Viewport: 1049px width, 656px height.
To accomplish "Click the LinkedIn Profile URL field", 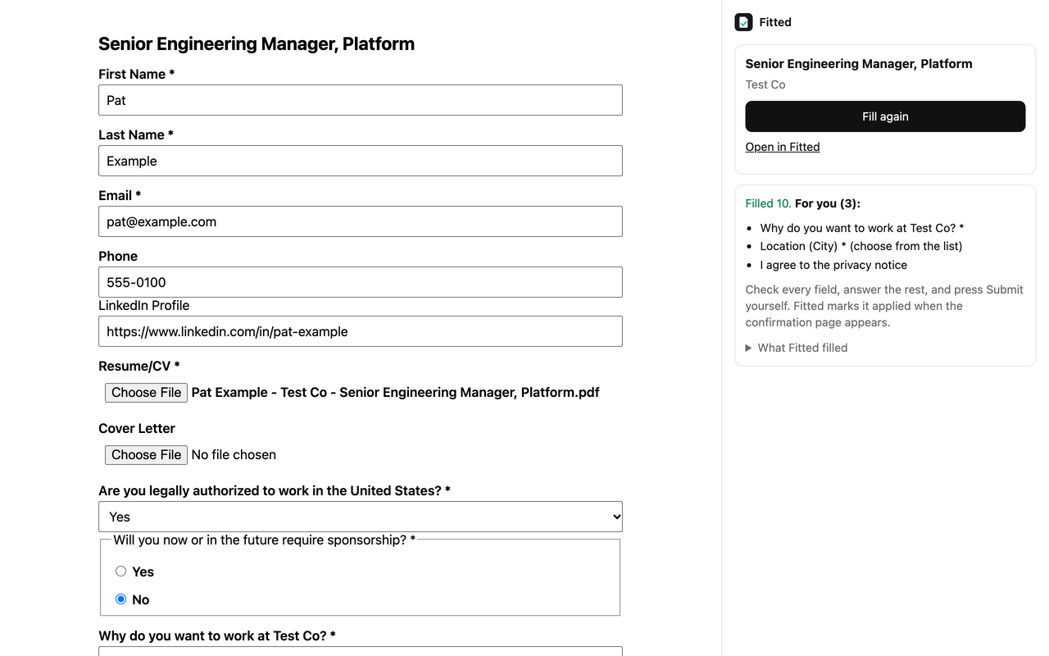I will tap(361, 331).
